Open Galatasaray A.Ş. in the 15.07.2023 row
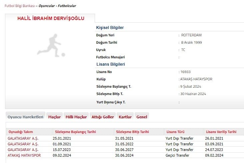Viewport: 244px width, 163px height. click(23, 150)
